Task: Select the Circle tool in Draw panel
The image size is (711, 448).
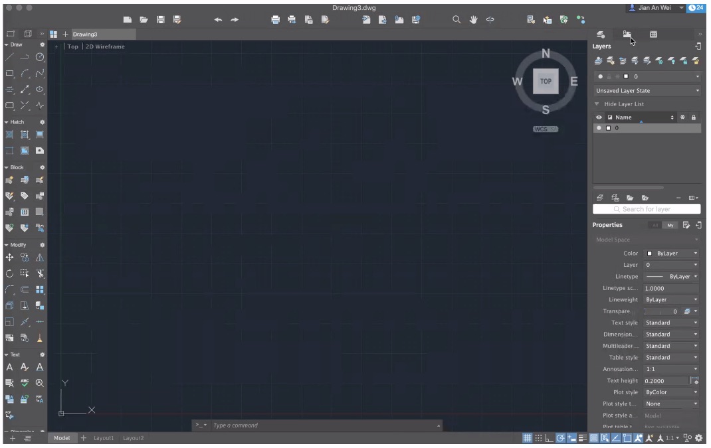Action: pos(40,57)
